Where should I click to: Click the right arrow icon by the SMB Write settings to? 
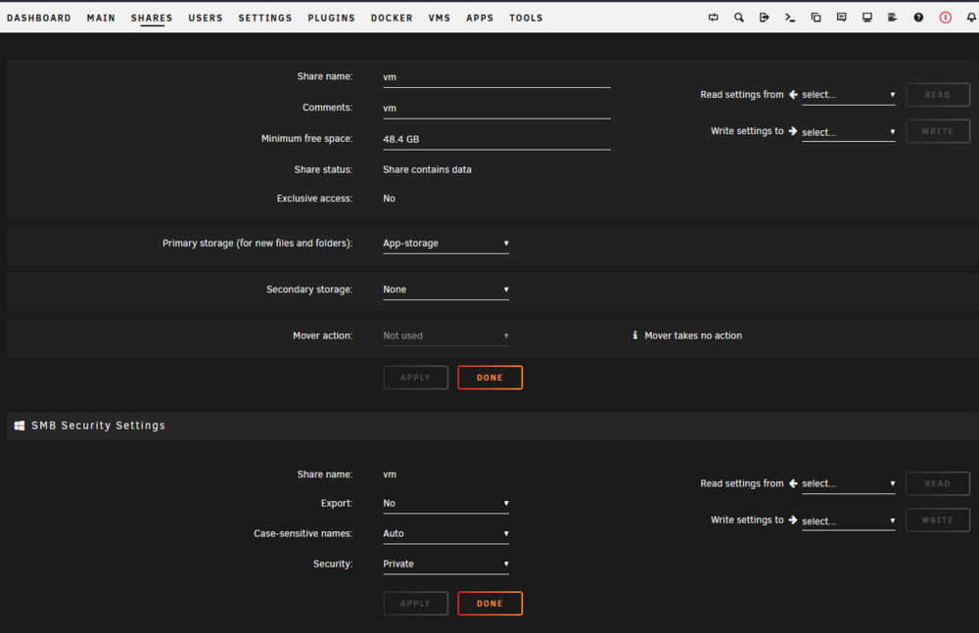point(793,520)
